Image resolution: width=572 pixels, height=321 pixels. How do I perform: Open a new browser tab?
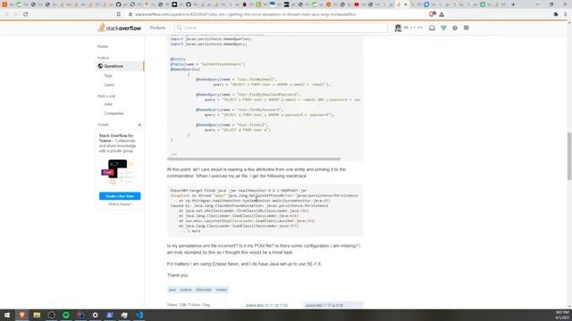coord(513,4)
